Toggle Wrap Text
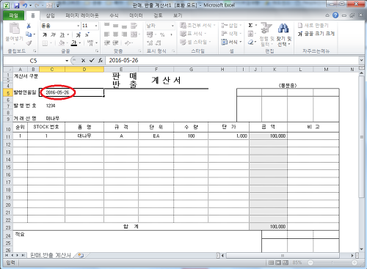This screenshot has width=367, height=269. point(134,26)
